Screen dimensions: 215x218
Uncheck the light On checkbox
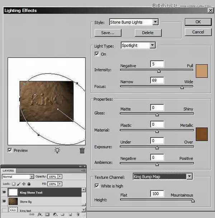[x=97, y=54]
